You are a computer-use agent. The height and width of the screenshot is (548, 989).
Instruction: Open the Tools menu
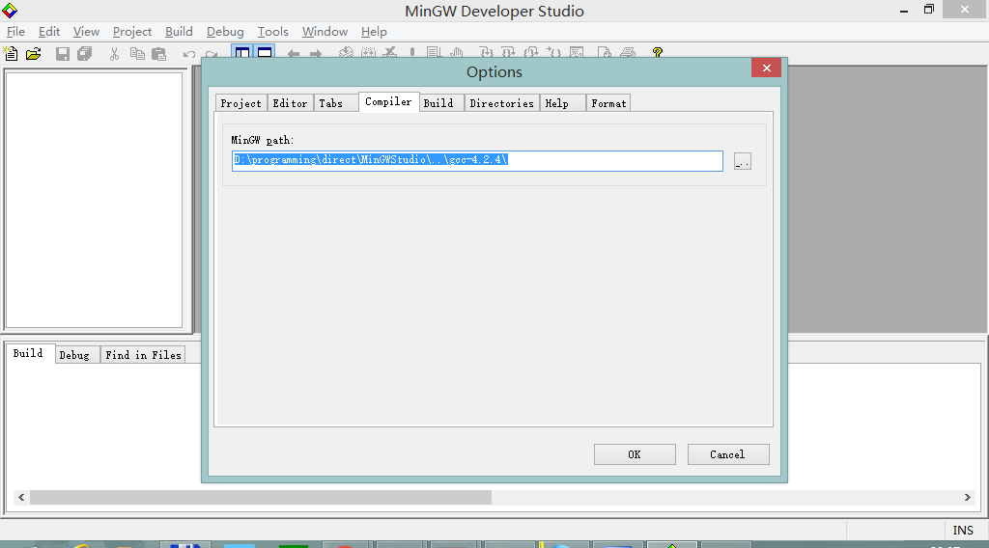pos(272,32)
